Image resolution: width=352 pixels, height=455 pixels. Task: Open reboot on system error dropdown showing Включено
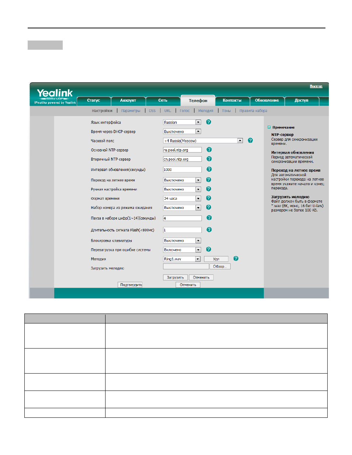click(182, 250)
